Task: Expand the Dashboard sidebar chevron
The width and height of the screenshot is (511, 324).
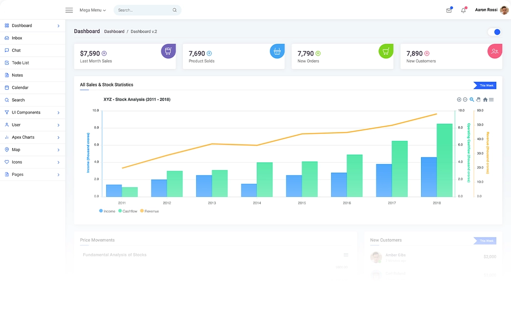Action: (x=58, y=26)
